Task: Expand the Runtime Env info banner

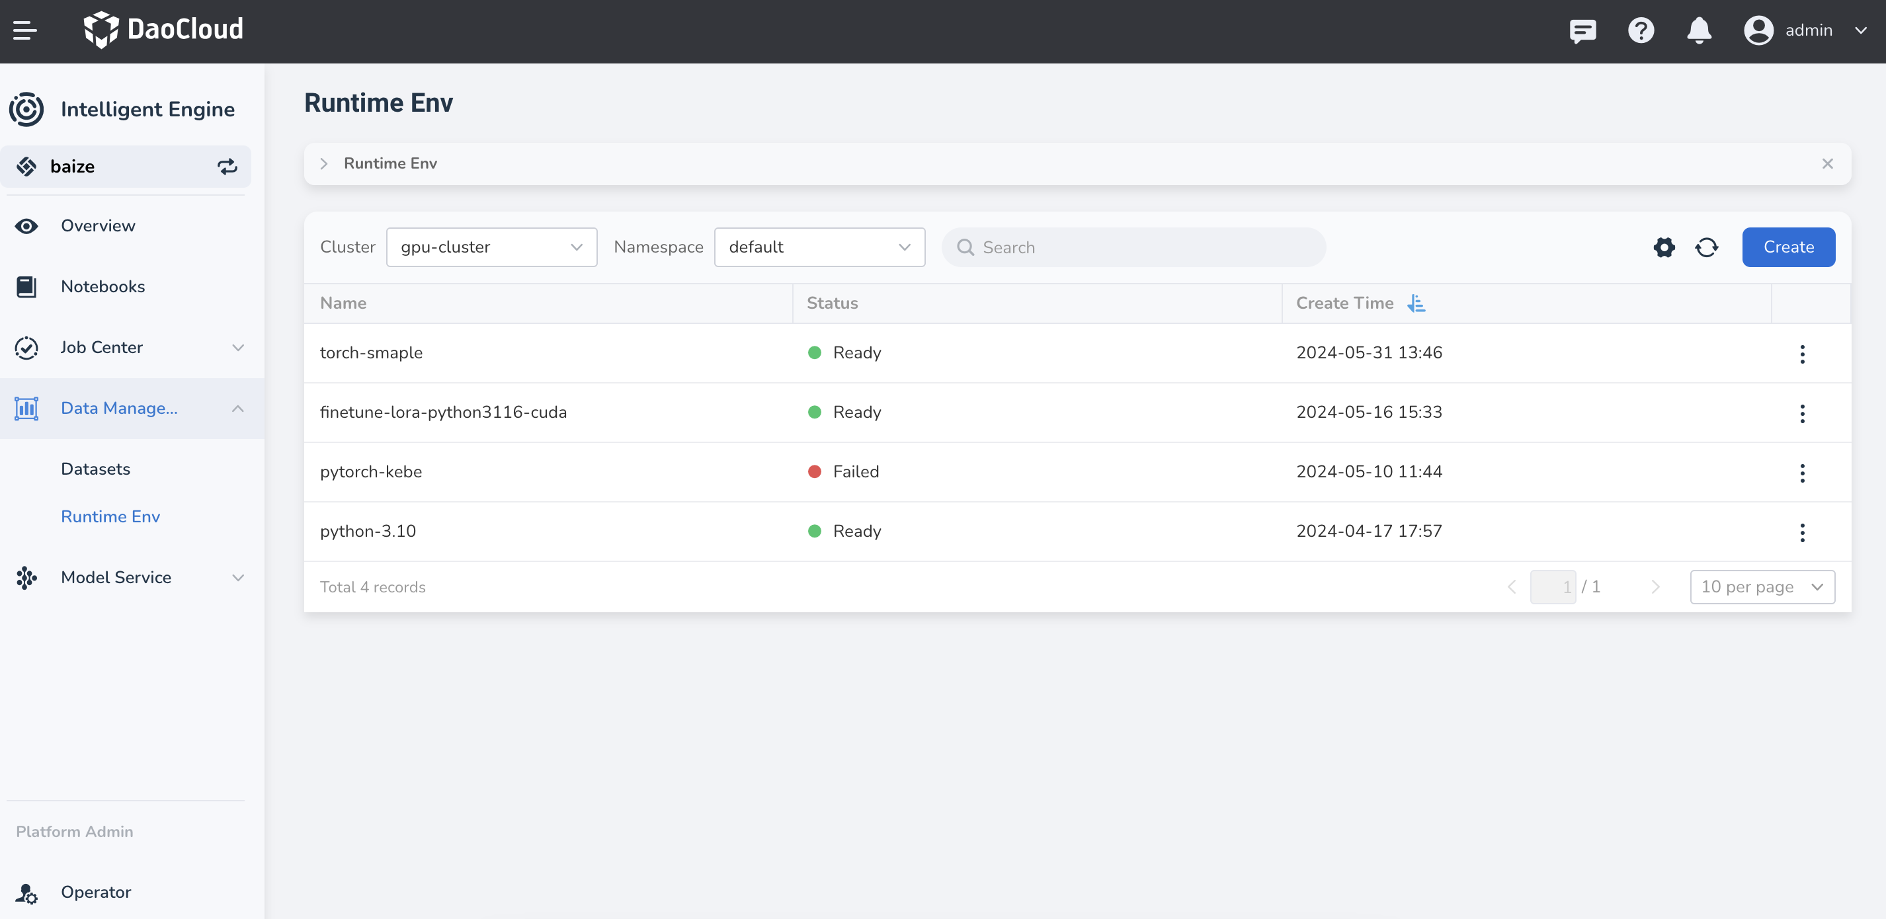Action: click(323, 163)
